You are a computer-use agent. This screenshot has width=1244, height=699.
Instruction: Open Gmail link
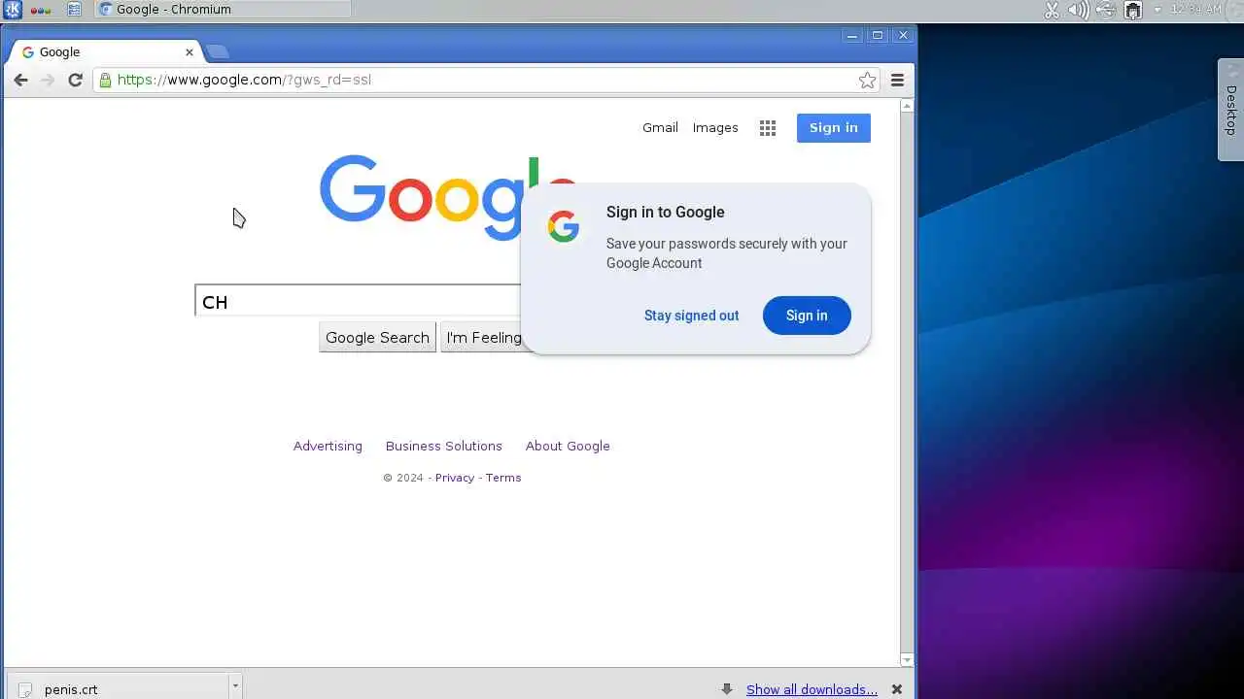tap(660, 127)
